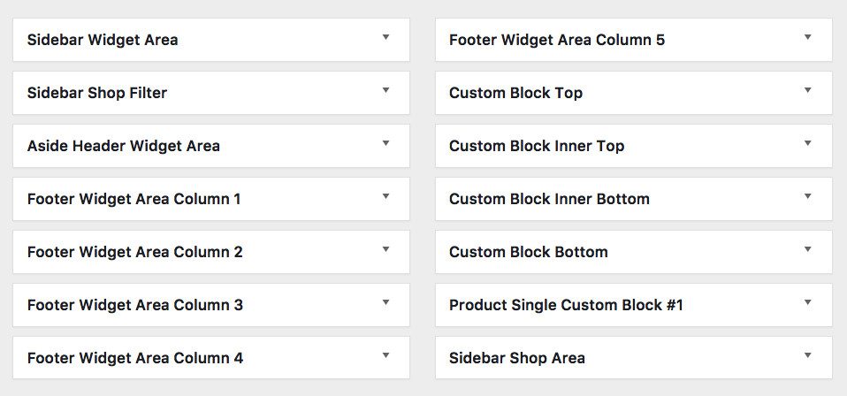Viewport: 847px width, 396px height.
Task: Select the Sidebar Shop Area heading
Action: pos(516,358)
